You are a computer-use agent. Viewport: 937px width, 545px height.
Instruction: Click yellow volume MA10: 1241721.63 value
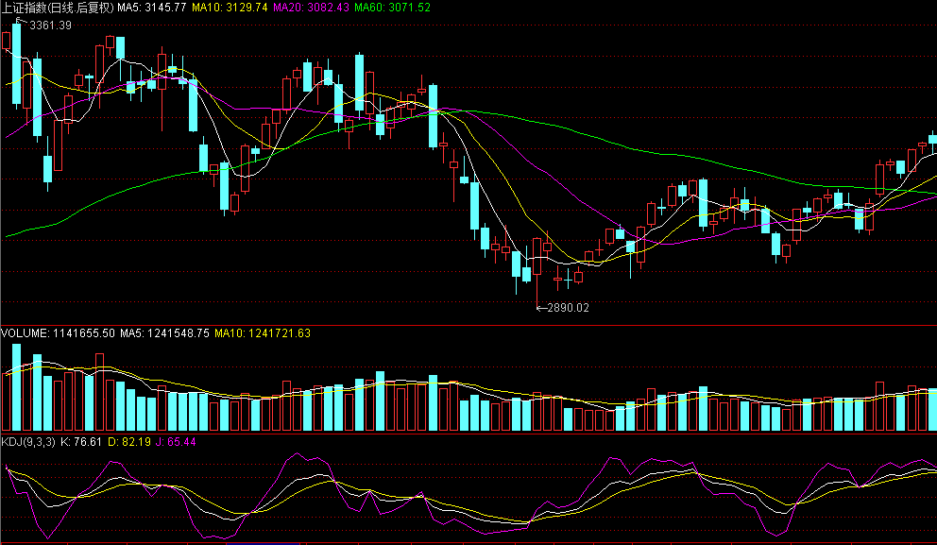click(x=263, y=332)
